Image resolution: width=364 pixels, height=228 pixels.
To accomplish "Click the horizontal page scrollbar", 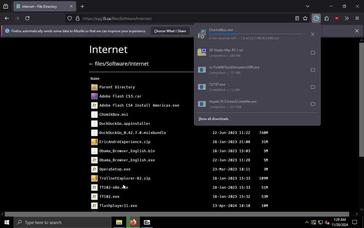I will click(177, 214).
